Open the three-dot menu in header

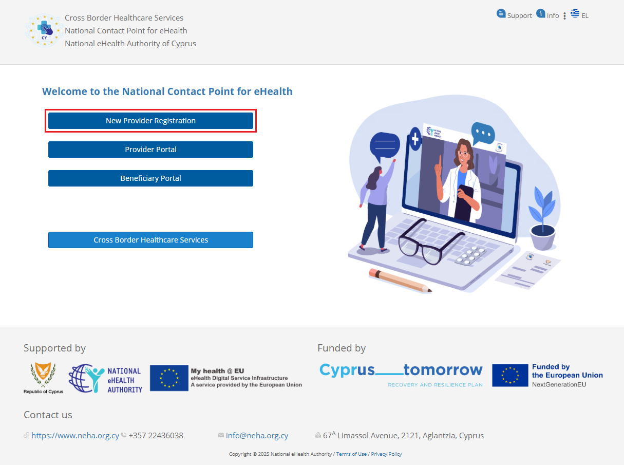point(564,16)
